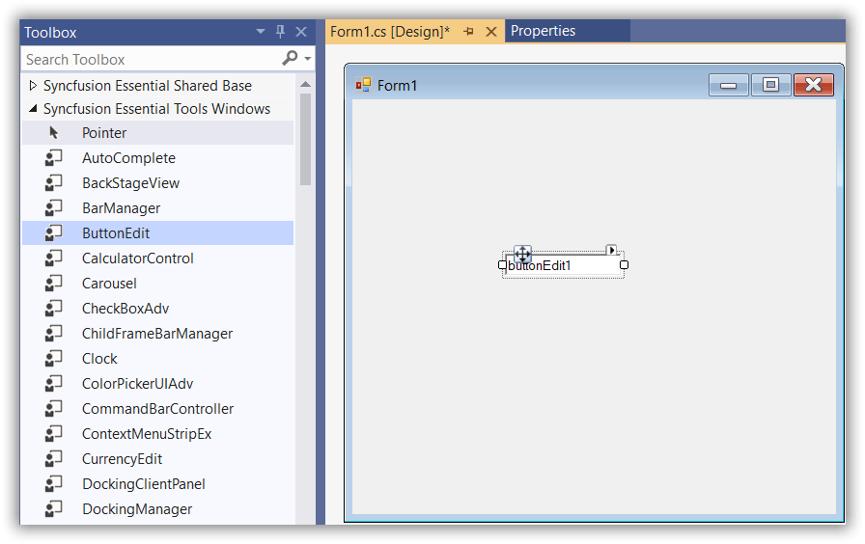Expand Syncfusion Essential Shared Base group
The height and width of the screenshot is (544, 865).
coord(33,86)
